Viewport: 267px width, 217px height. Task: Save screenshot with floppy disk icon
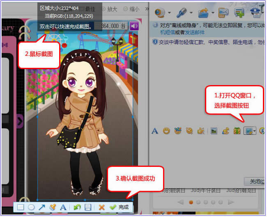tap(88, 207)
